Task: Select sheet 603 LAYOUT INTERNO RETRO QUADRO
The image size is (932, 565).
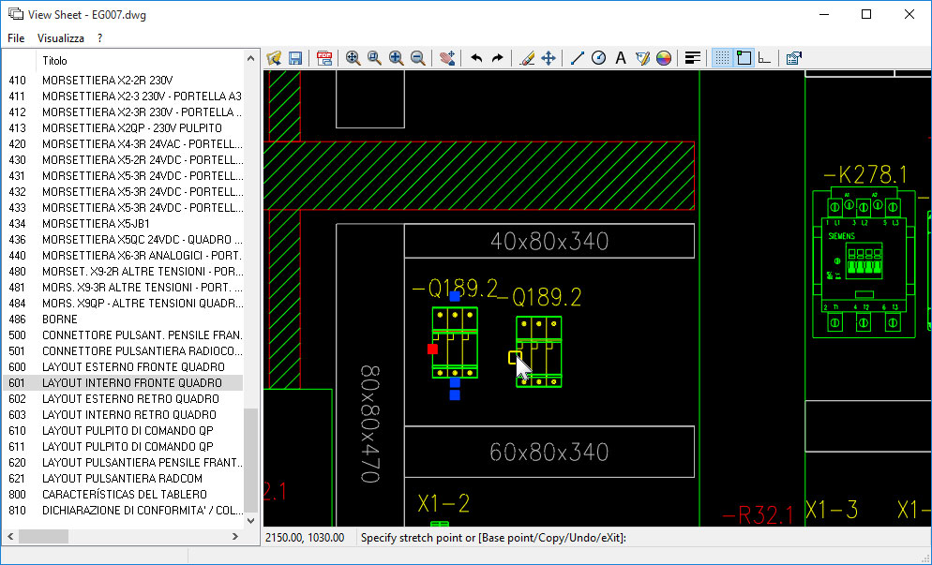Action: click(123, 415)
